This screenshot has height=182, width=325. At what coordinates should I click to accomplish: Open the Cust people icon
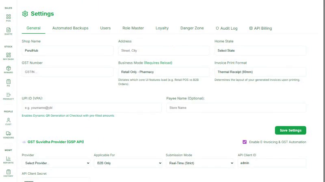tap(8, 121)
